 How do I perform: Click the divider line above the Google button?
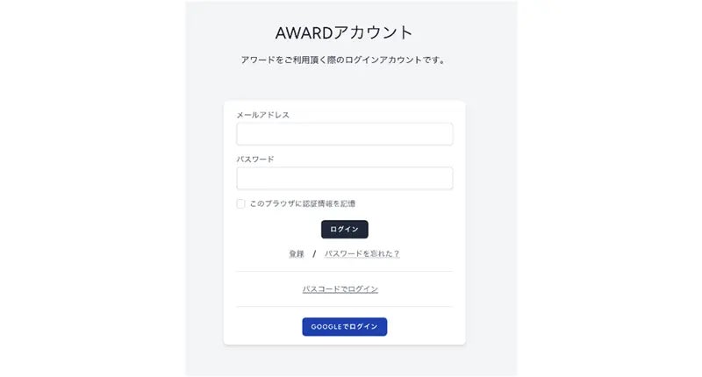tap(344, 307)
